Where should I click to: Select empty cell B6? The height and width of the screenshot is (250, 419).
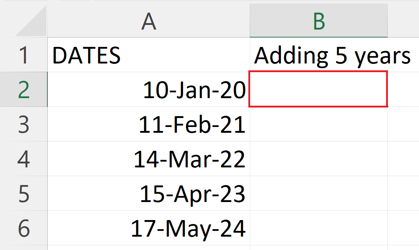point(318,228)
